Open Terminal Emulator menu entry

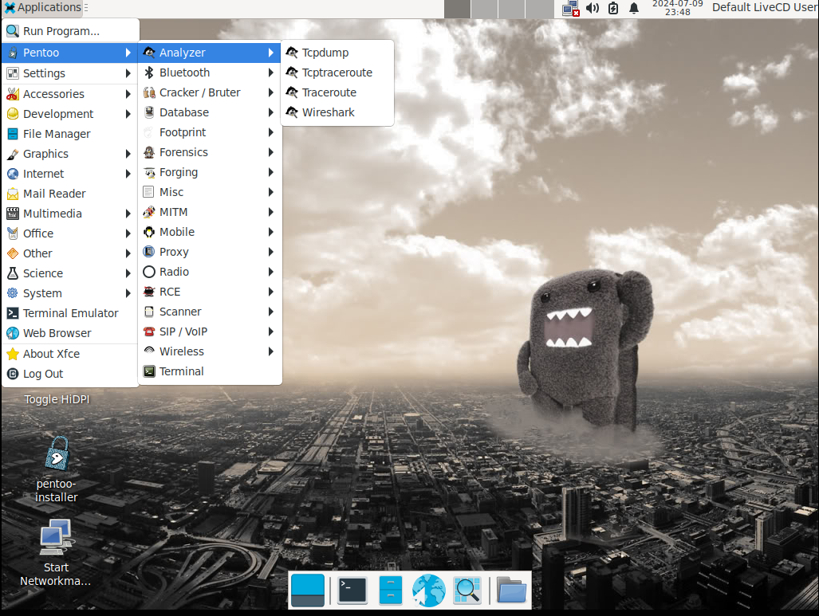(70, 313)
